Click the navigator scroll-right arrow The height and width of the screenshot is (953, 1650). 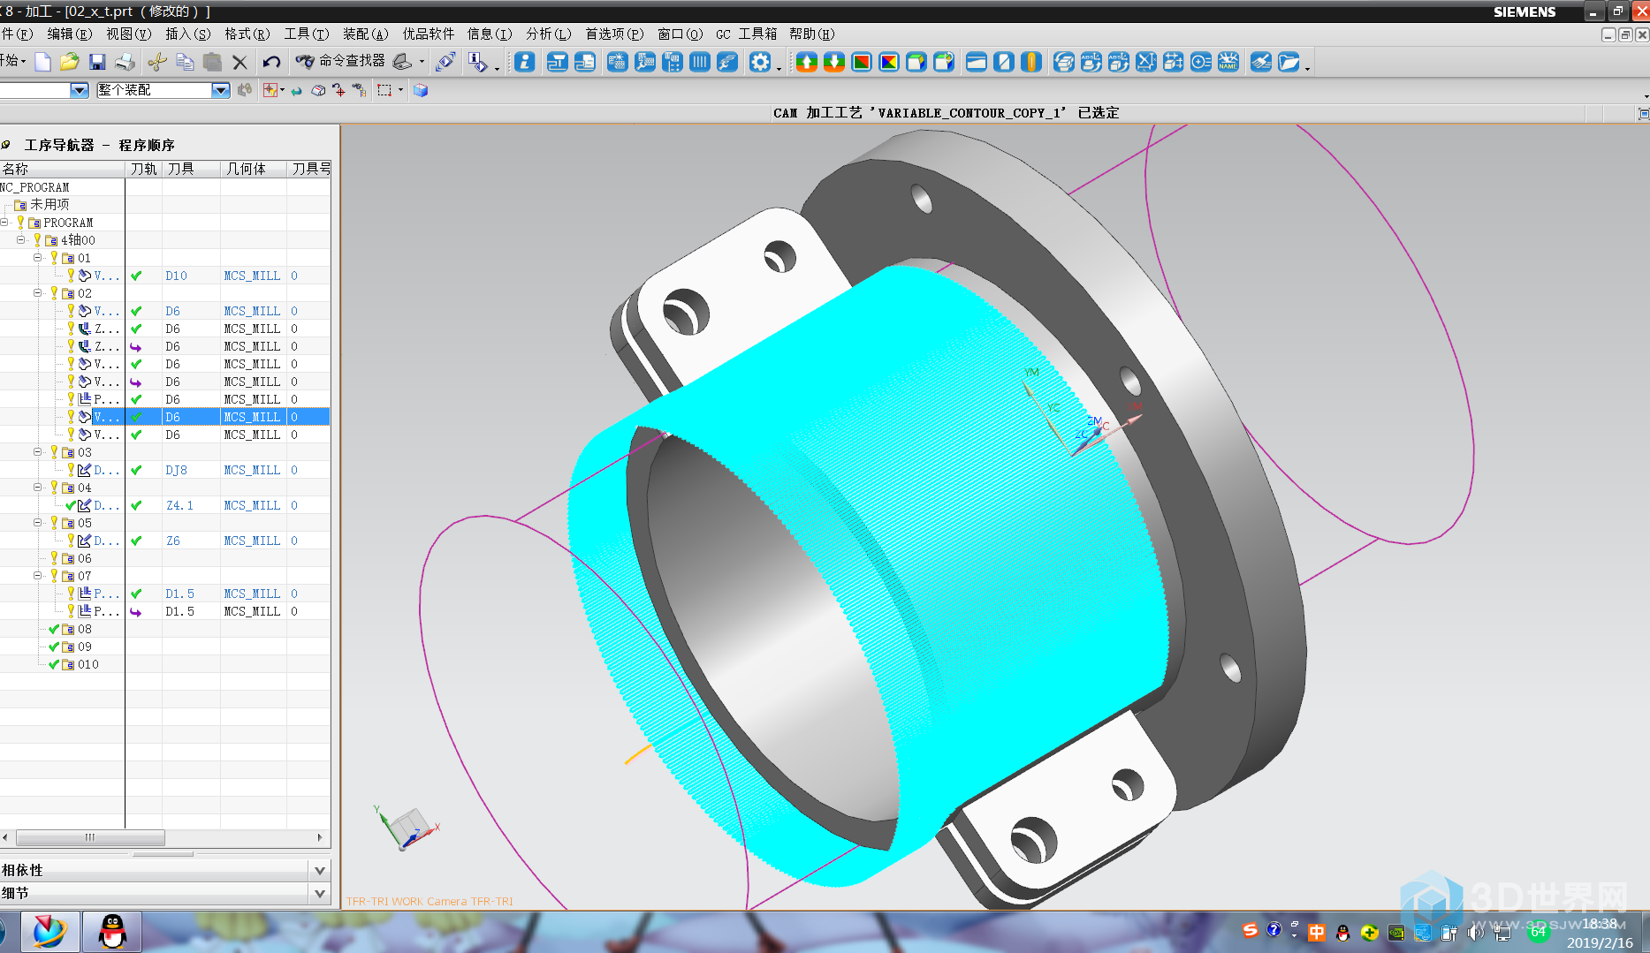pyautogui.click(x=320, y=837)
